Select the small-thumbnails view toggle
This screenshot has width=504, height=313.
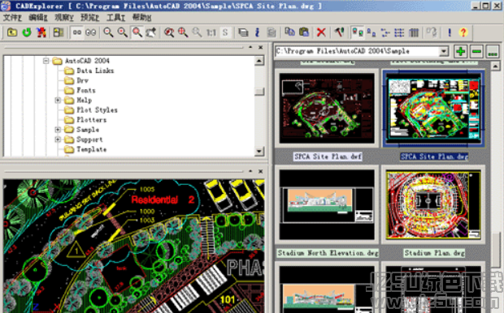[x=77, y=32]
